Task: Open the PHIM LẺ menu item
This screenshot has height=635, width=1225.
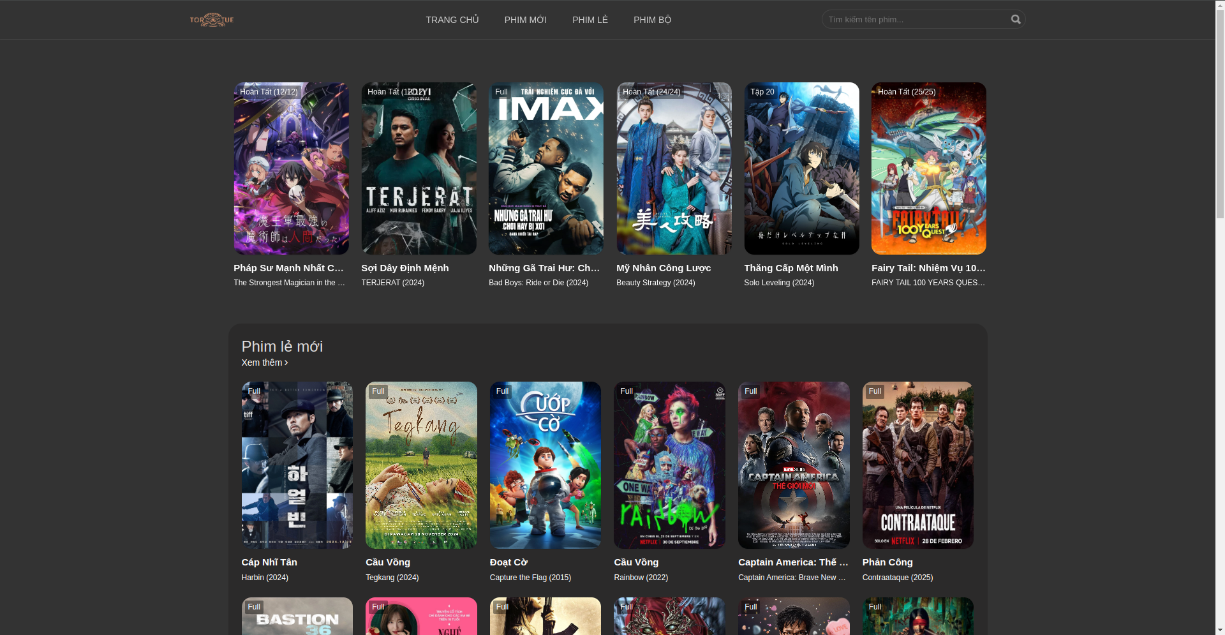Action: tap(590, 20)
